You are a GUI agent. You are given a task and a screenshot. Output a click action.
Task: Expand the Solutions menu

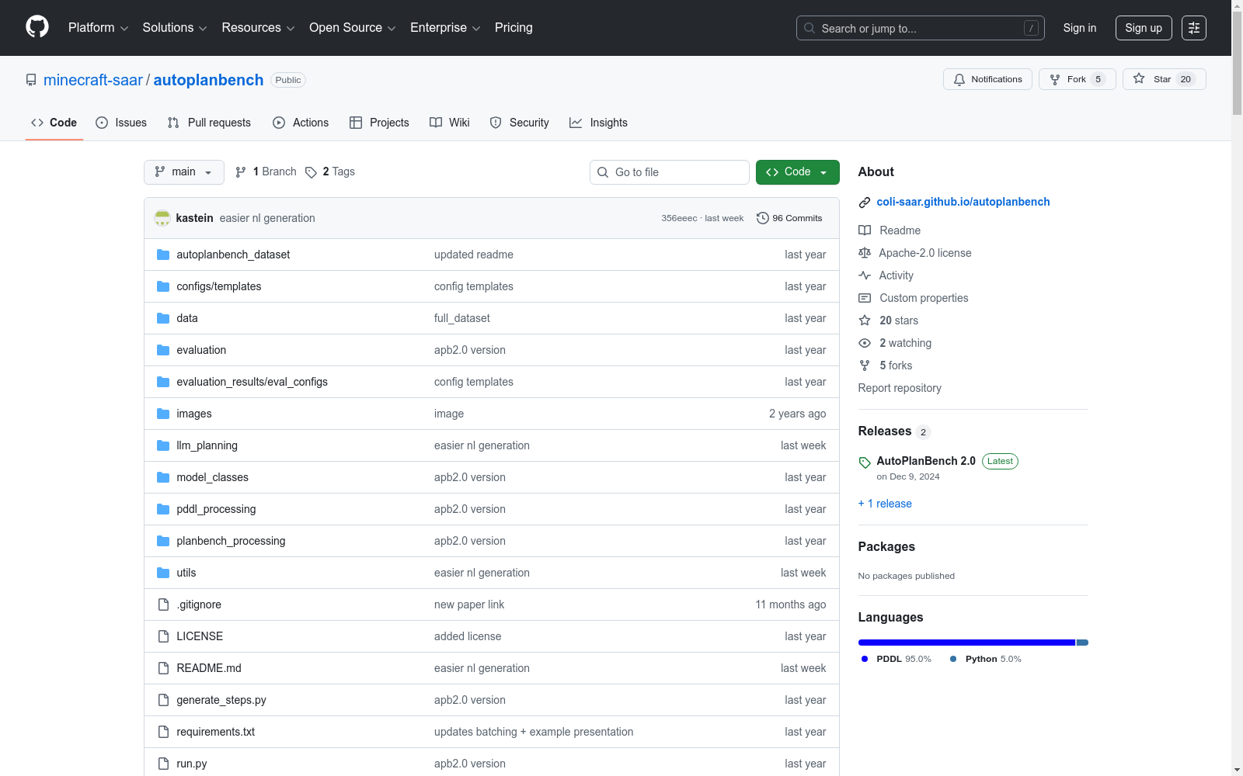[175, 28]
